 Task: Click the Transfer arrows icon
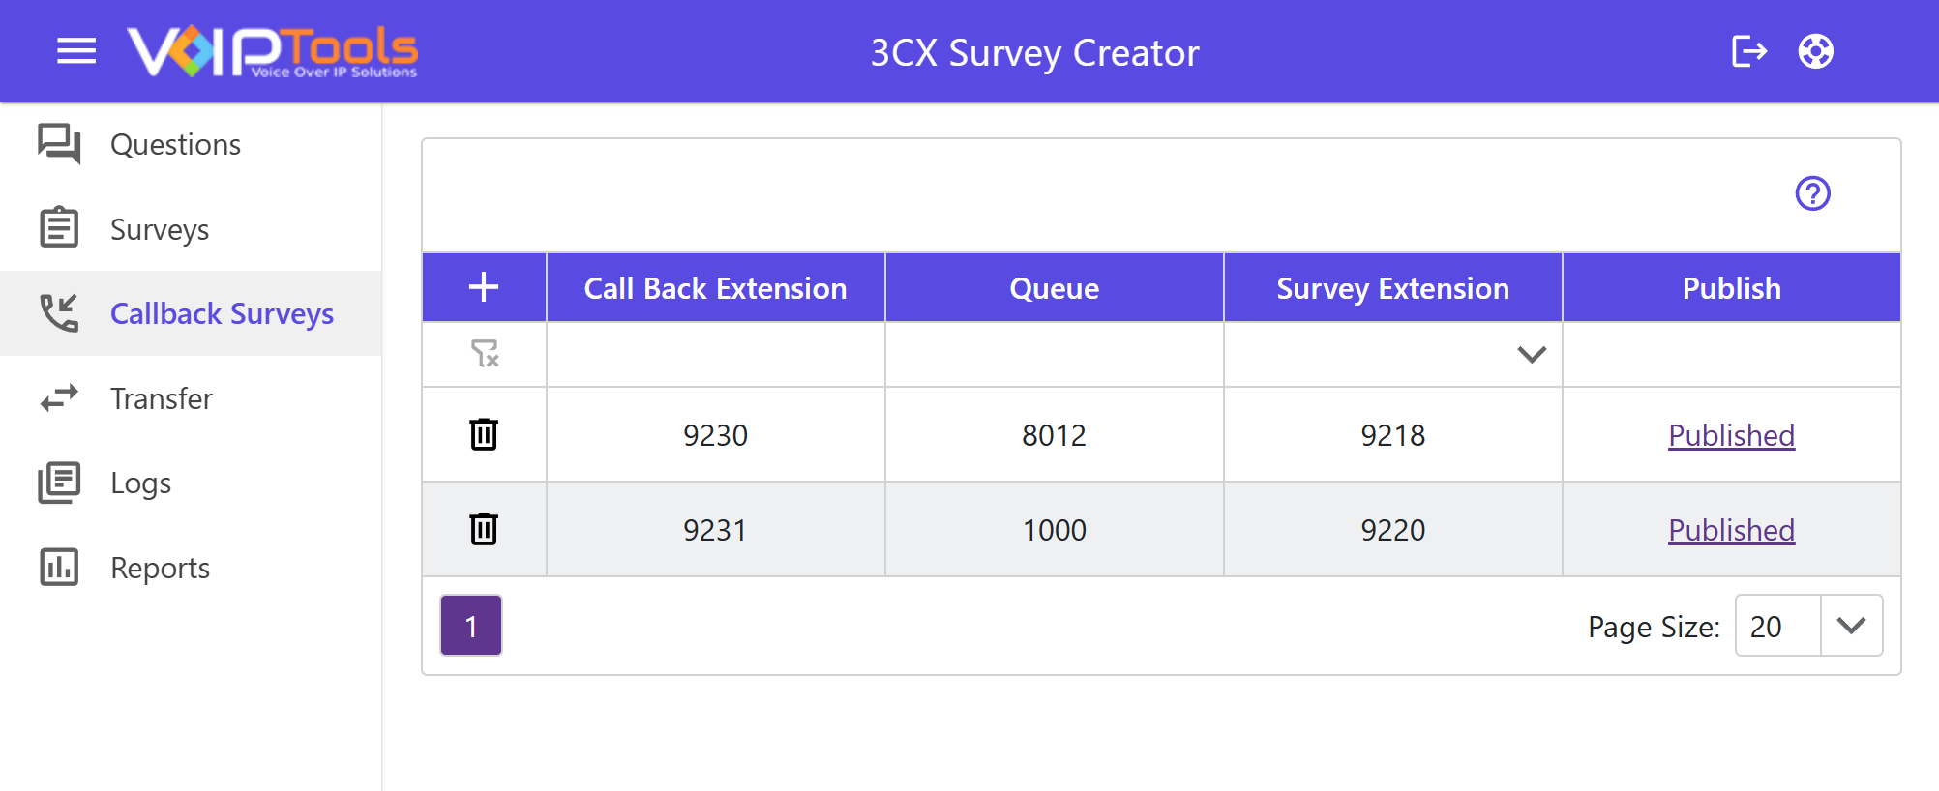59,398
